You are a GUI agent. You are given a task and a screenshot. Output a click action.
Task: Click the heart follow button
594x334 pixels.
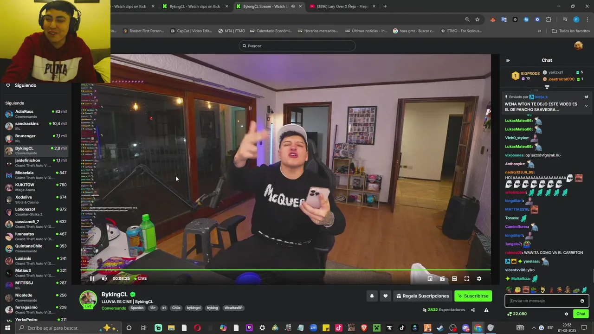pyautogui.click(x=385, y=296)
